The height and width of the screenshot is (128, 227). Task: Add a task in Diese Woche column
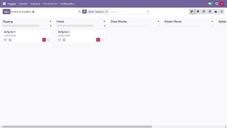coord(158,21)
